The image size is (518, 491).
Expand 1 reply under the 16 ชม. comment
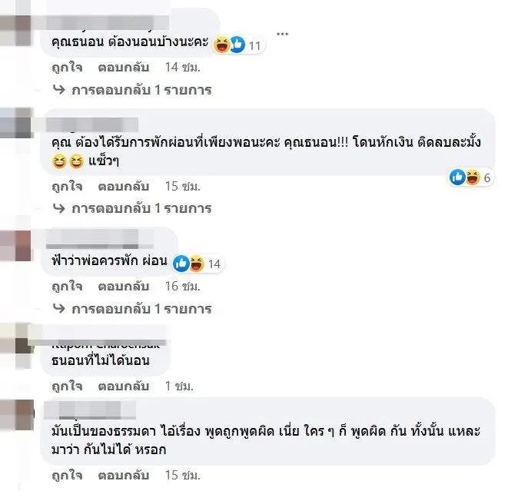pyautogui.click(x=141, y=309)
